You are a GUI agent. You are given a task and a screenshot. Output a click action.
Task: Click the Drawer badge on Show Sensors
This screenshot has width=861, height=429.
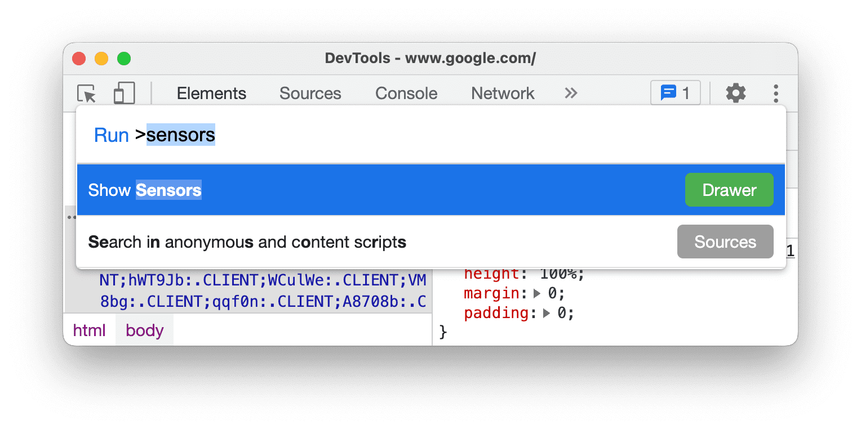[729, 190]
